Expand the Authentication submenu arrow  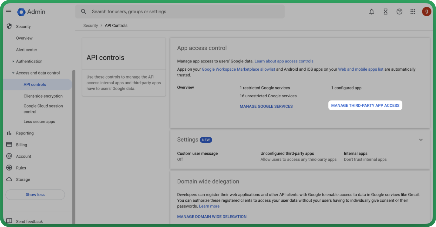coord(13,62)
